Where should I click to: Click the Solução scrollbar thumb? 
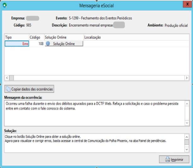[187, 142]
